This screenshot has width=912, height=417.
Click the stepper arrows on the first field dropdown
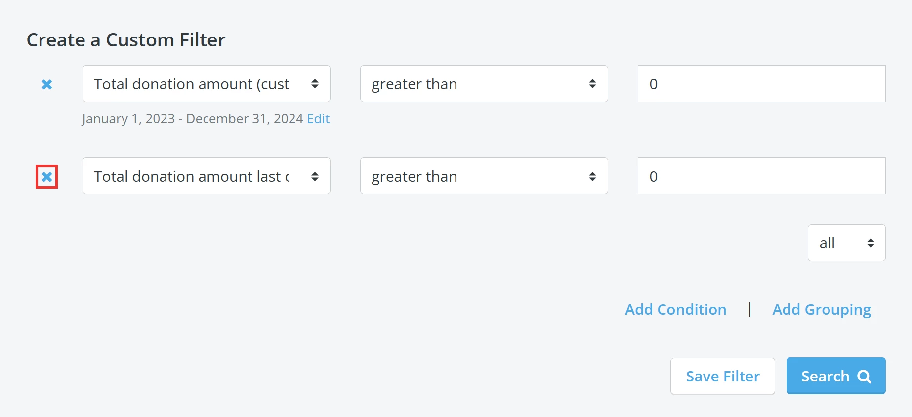316,84
